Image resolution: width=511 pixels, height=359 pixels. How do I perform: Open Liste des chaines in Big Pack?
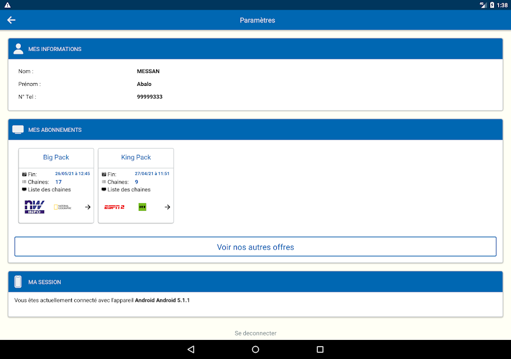point(49,190)
